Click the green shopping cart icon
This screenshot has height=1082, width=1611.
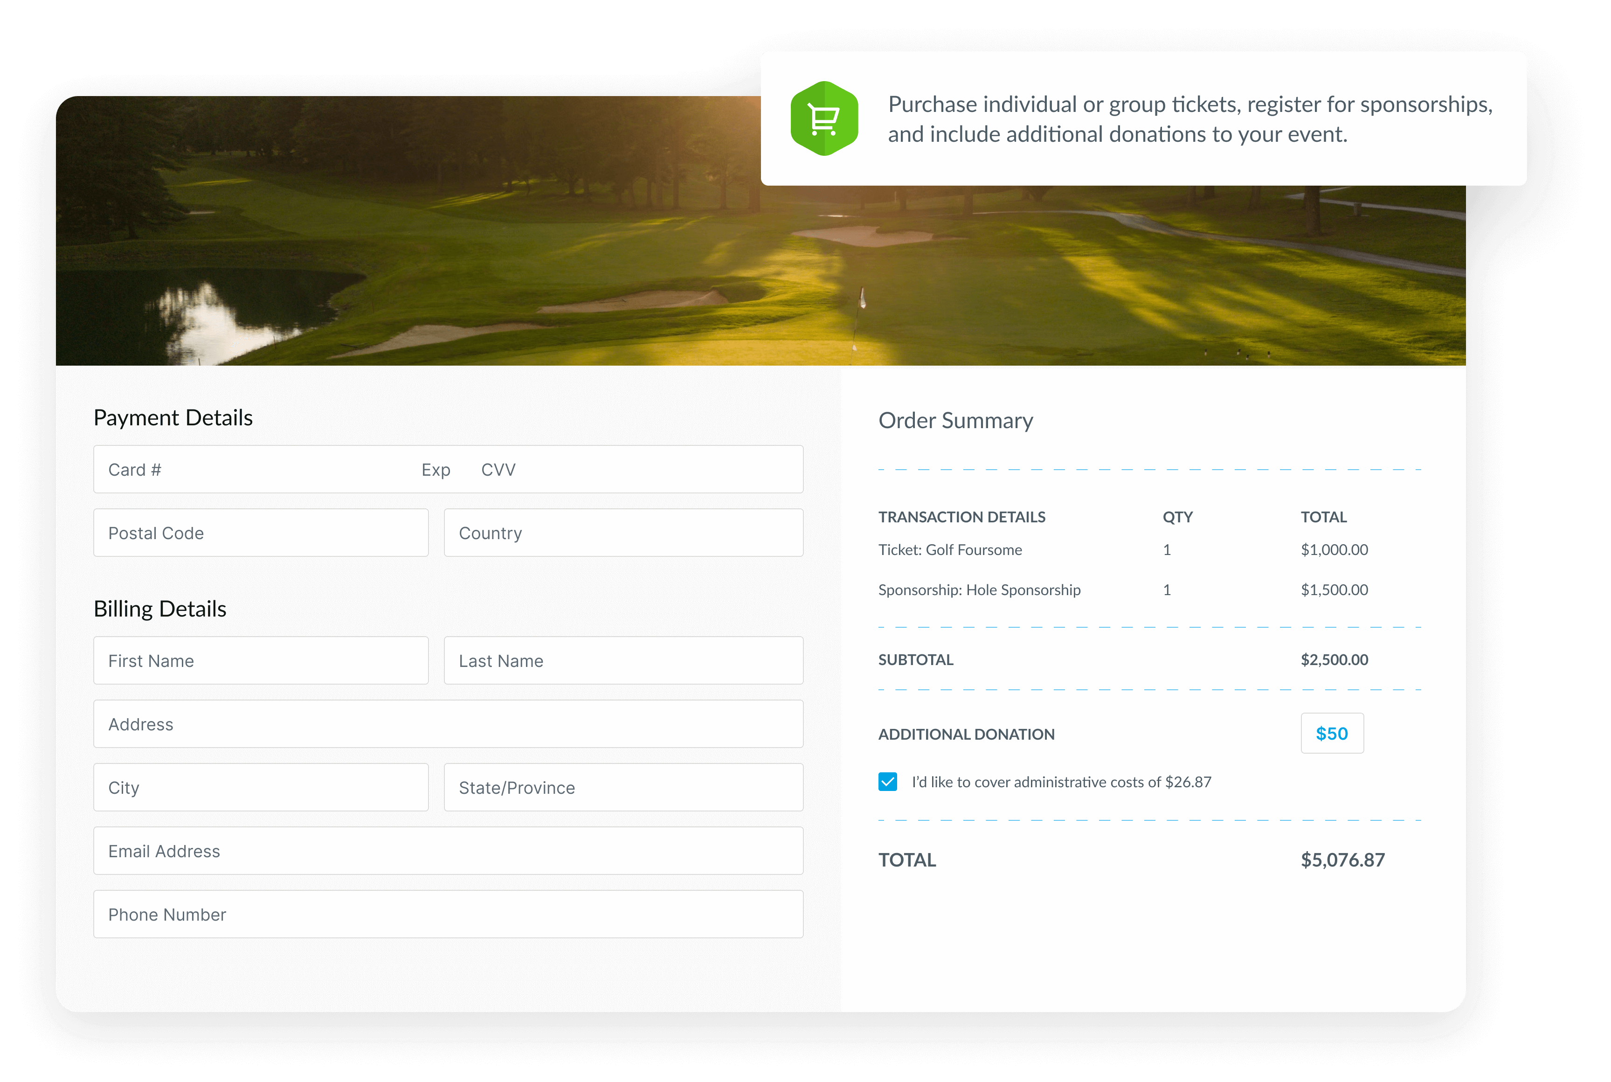824,118
